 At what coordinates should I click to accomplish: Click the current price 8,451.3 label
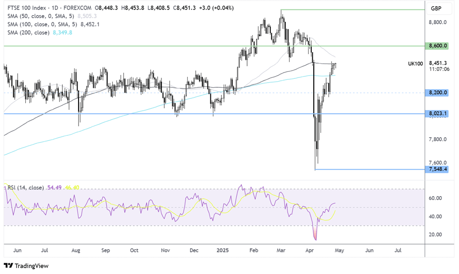click(x=438, y=63)
